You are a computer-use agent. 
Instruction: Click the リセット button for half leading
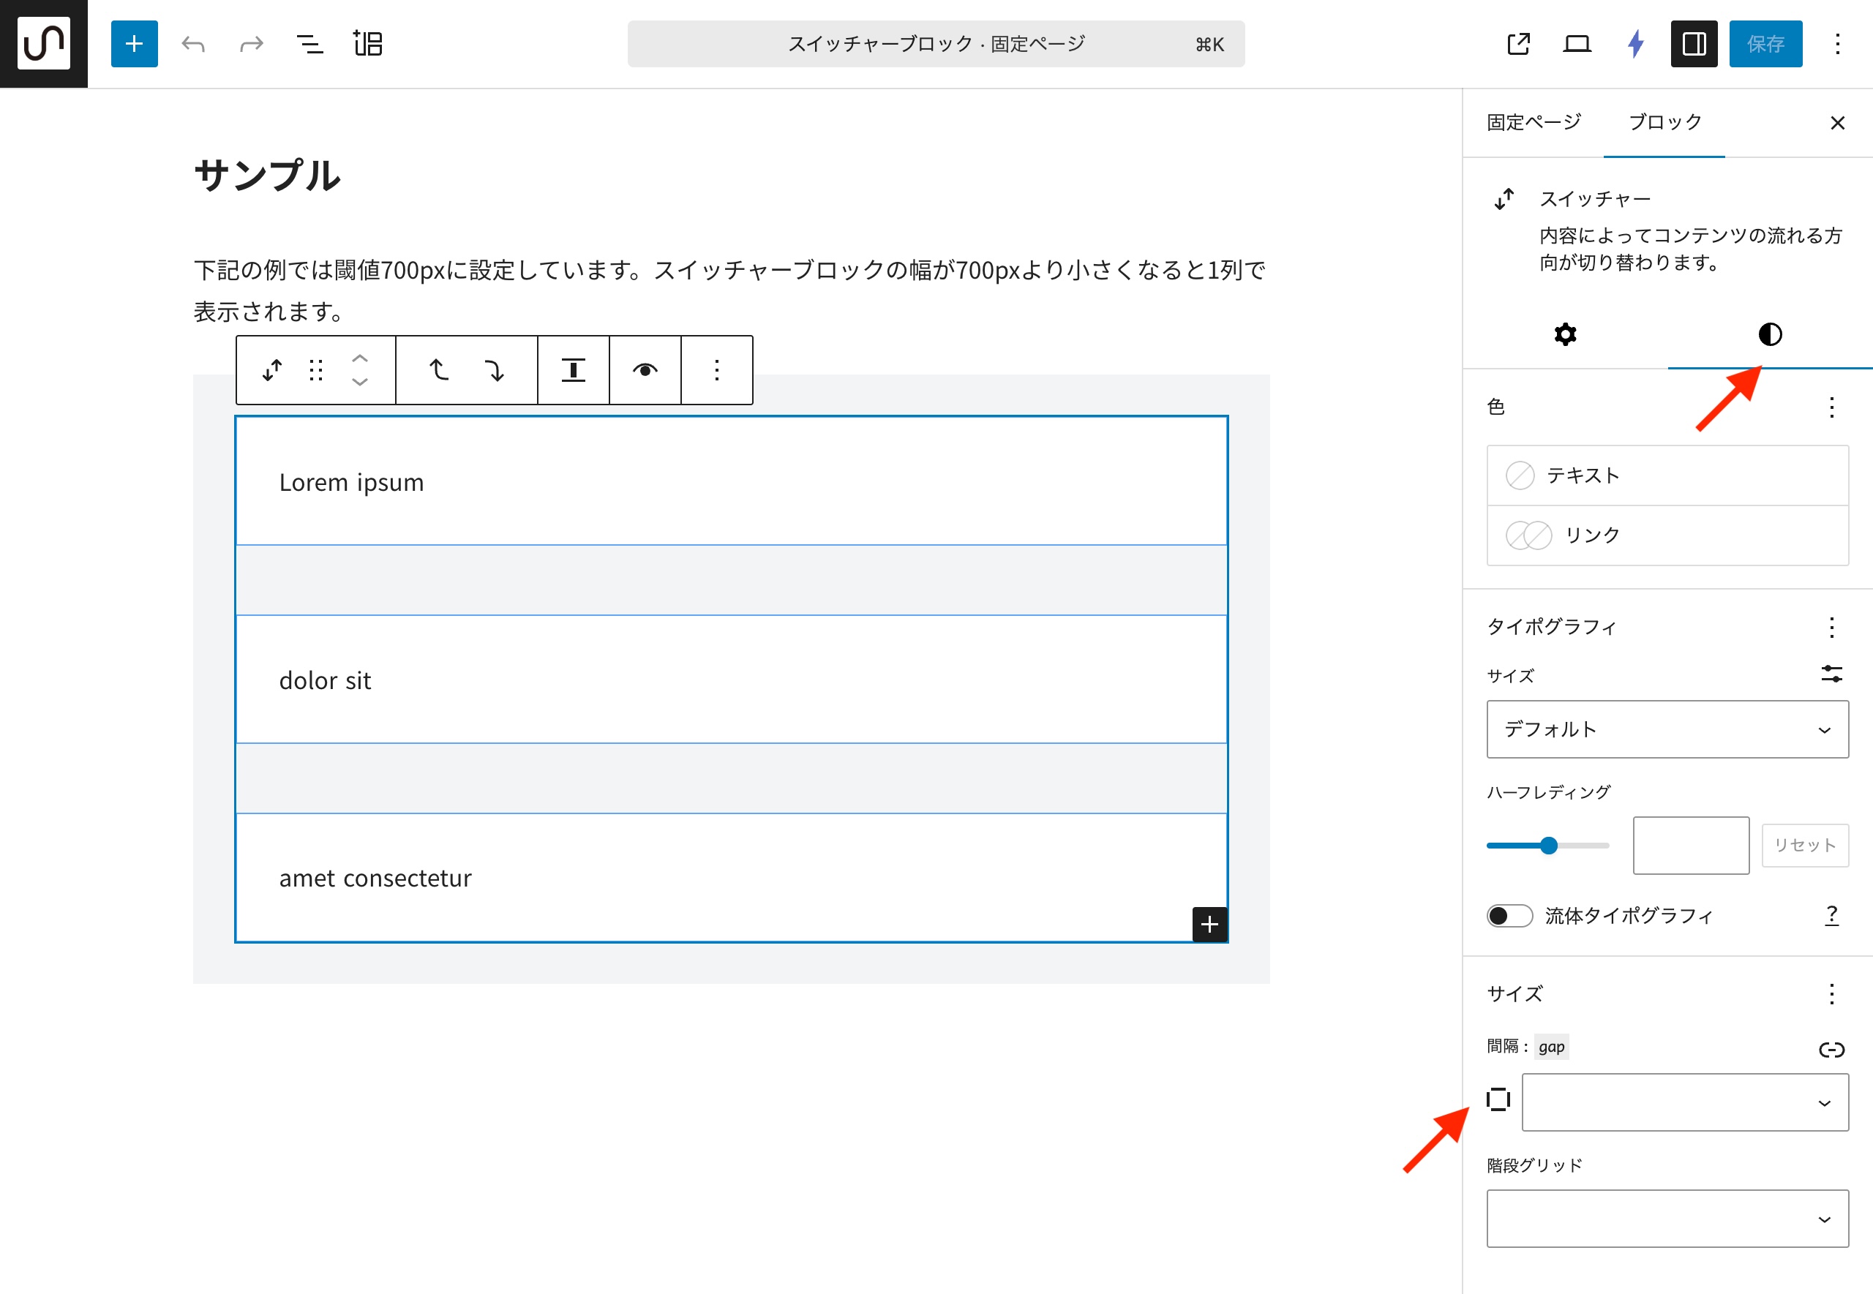click(1804, 845)
